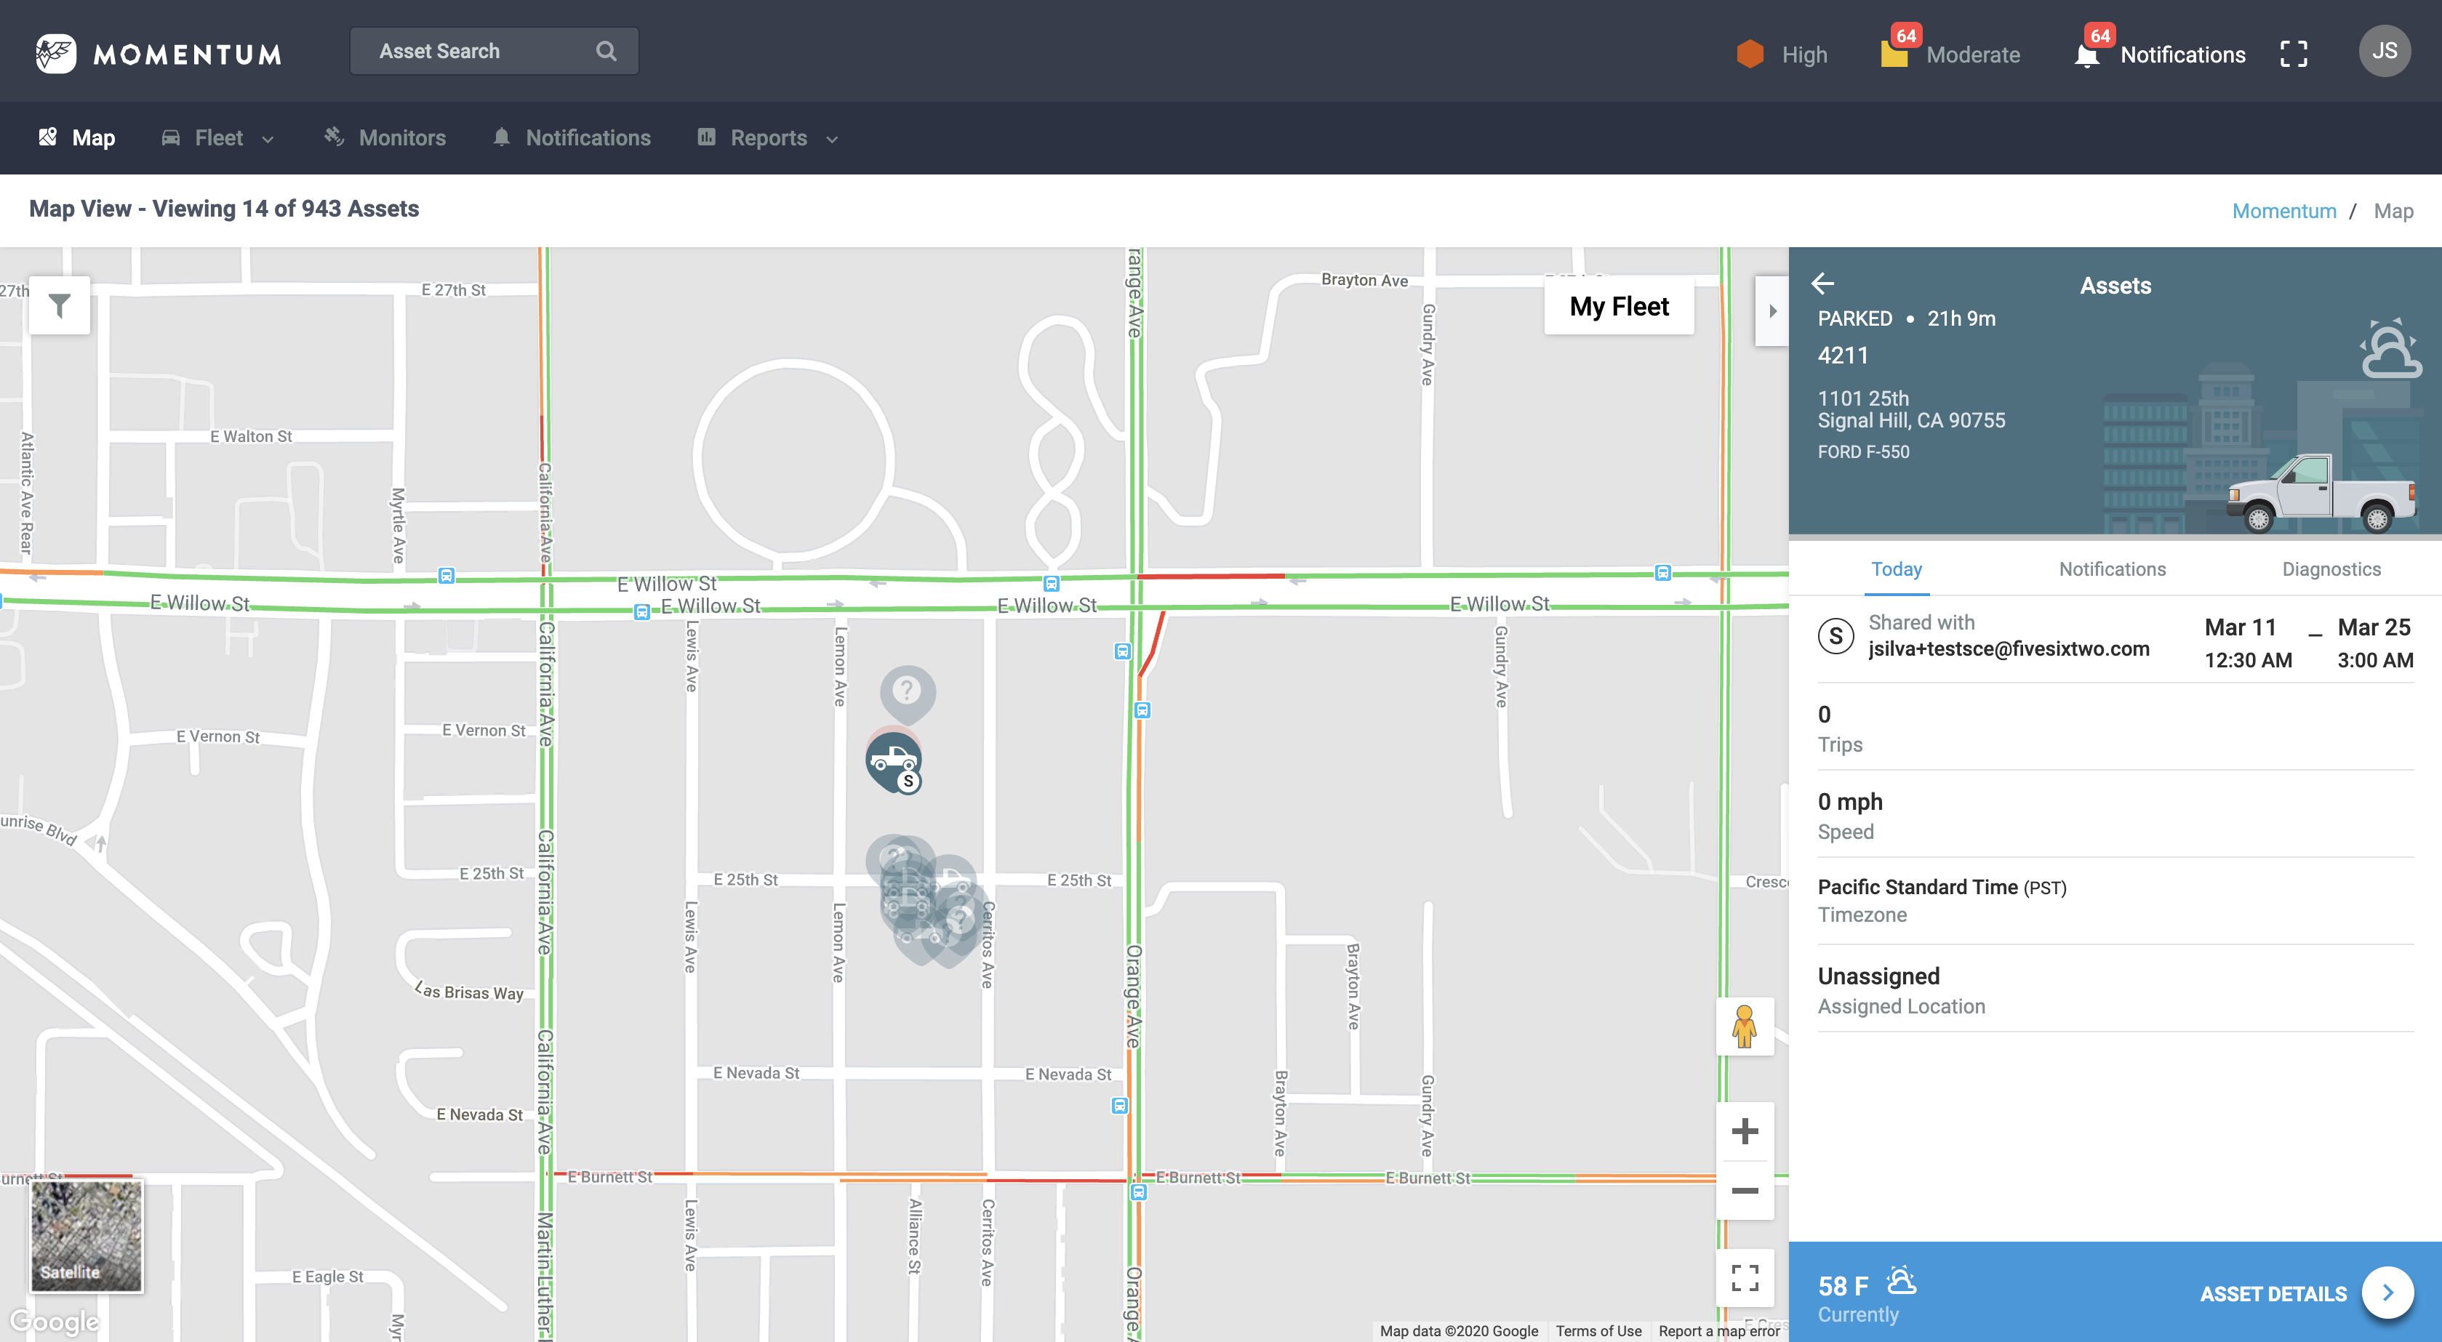Zoom in with the map plus button
The height and width of the screenshot is (1342, 2442).
click(1745, 1130)
